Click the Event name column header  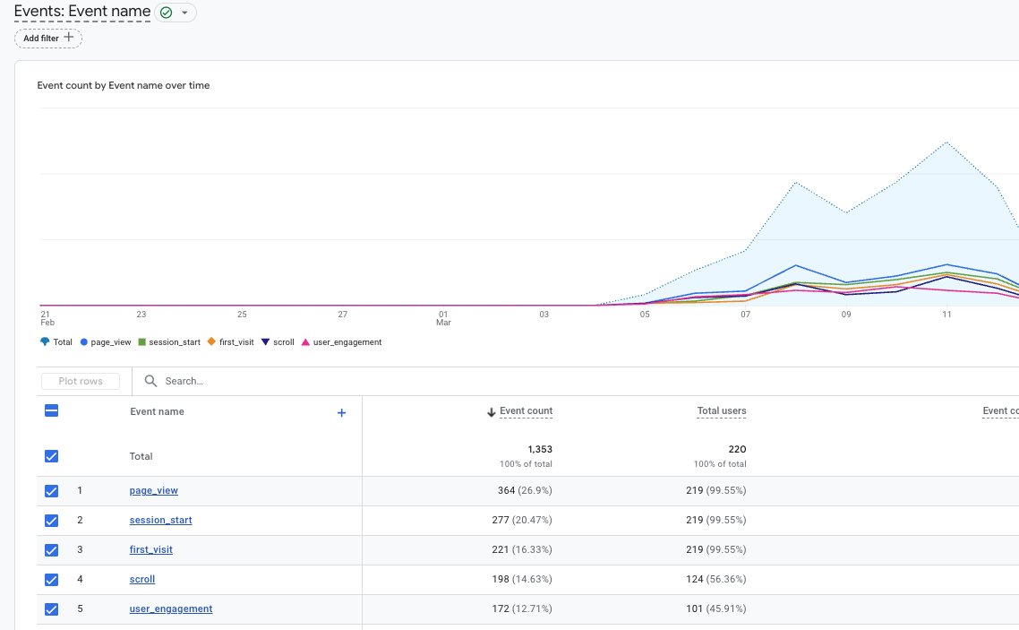point(157,411)
